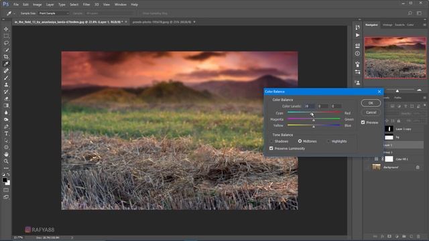Select the History Brush tool
429x241 pixels.
[x=6, y=92]
